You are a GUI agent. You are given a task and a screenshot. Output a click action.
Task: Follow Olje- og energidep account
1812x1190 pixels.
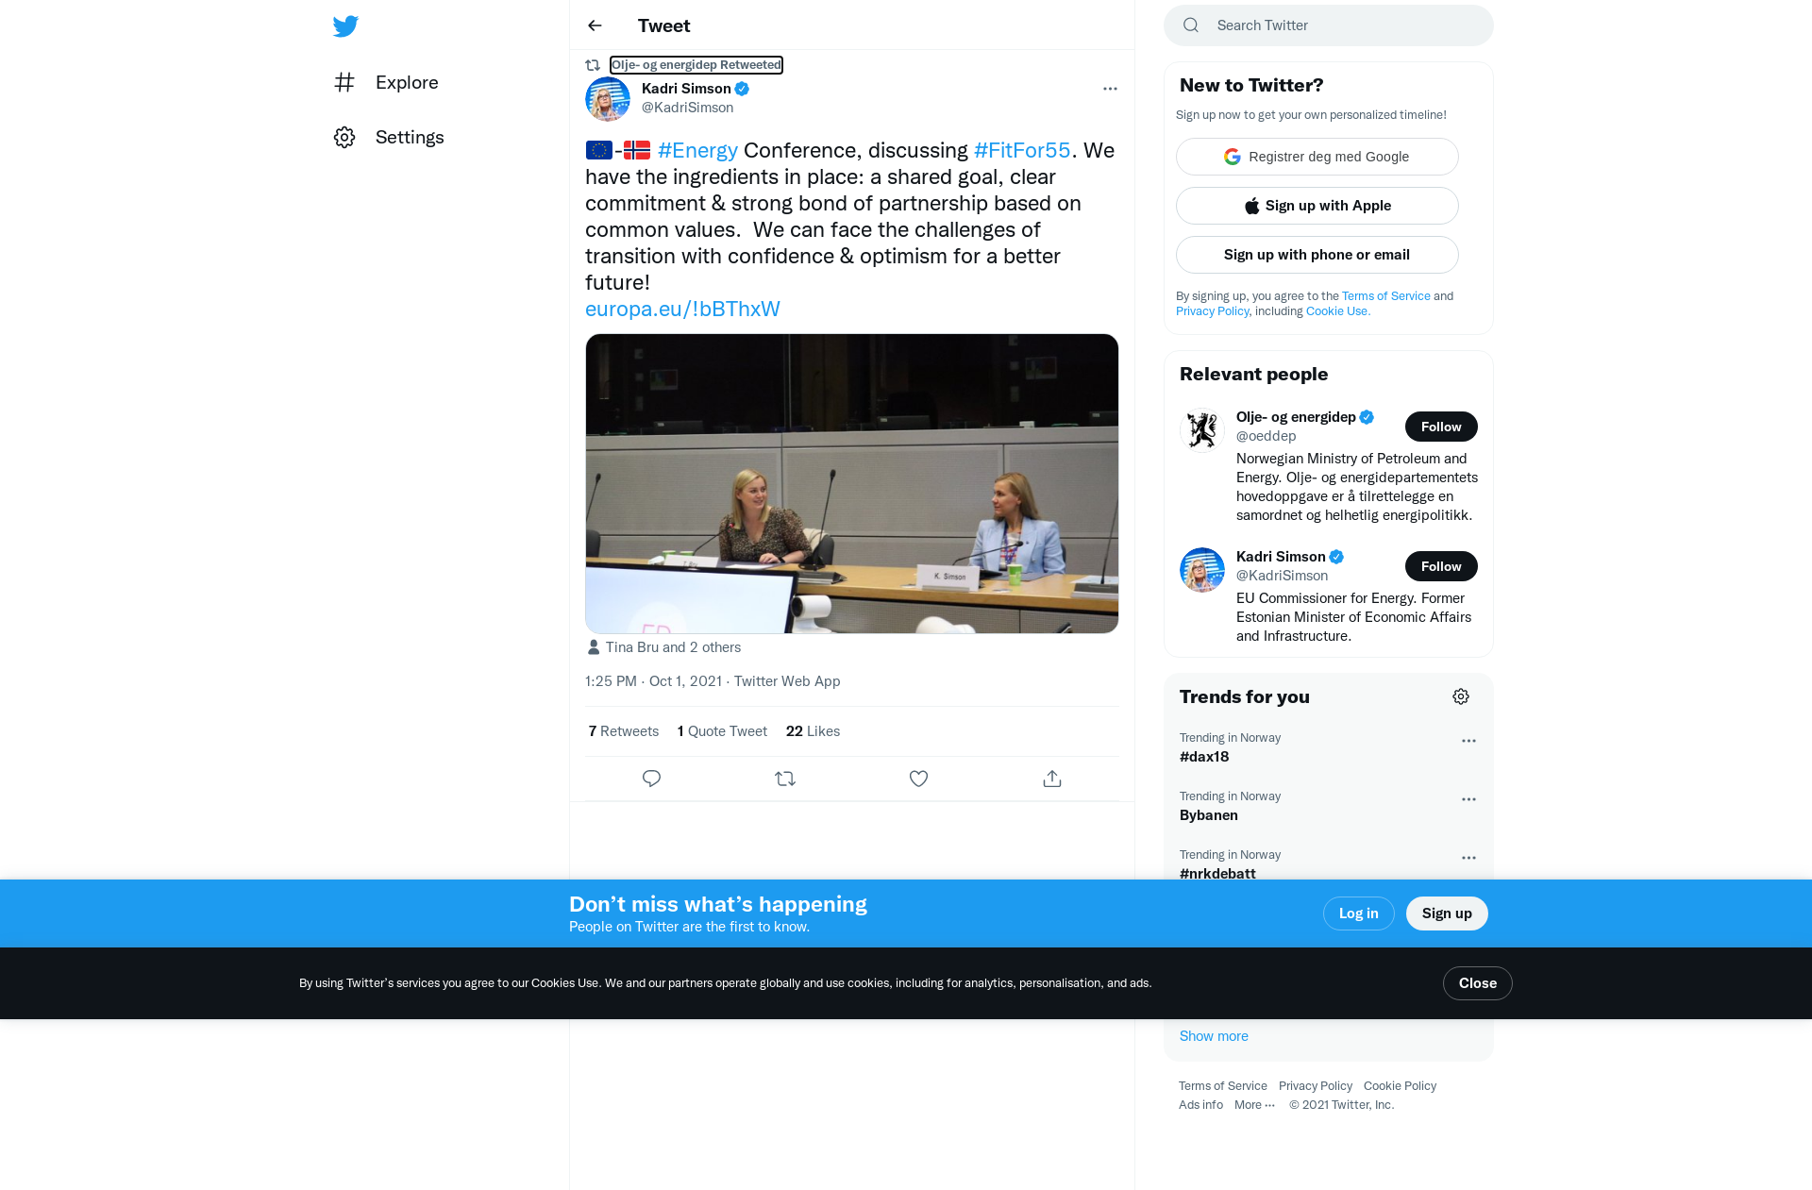coord(1440,427)
